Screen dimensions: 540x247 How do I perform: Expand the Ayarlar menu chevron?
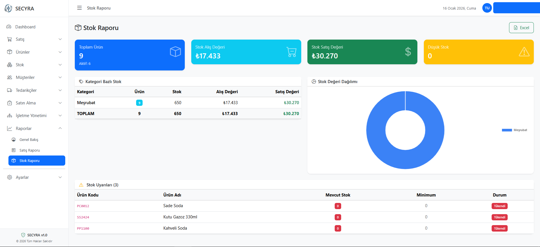click(x=60, y=177)
